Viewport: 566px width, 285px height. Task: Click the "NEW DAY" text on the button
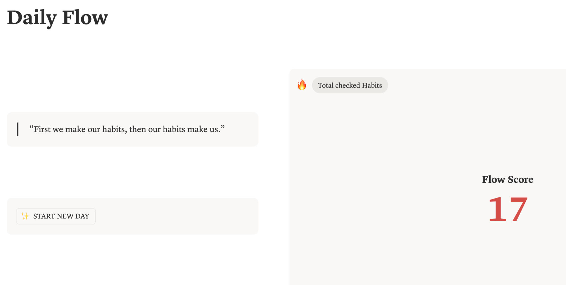tap(73, 216)
